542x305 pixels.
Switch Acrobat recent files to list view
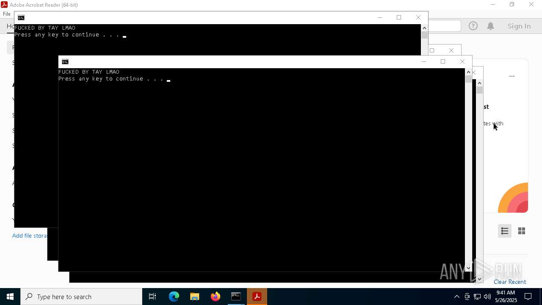click(505, 231)
